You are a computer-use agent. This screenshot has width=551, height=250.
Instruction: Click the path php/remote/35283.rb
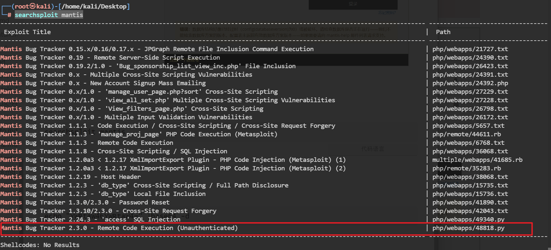[467, 168]
